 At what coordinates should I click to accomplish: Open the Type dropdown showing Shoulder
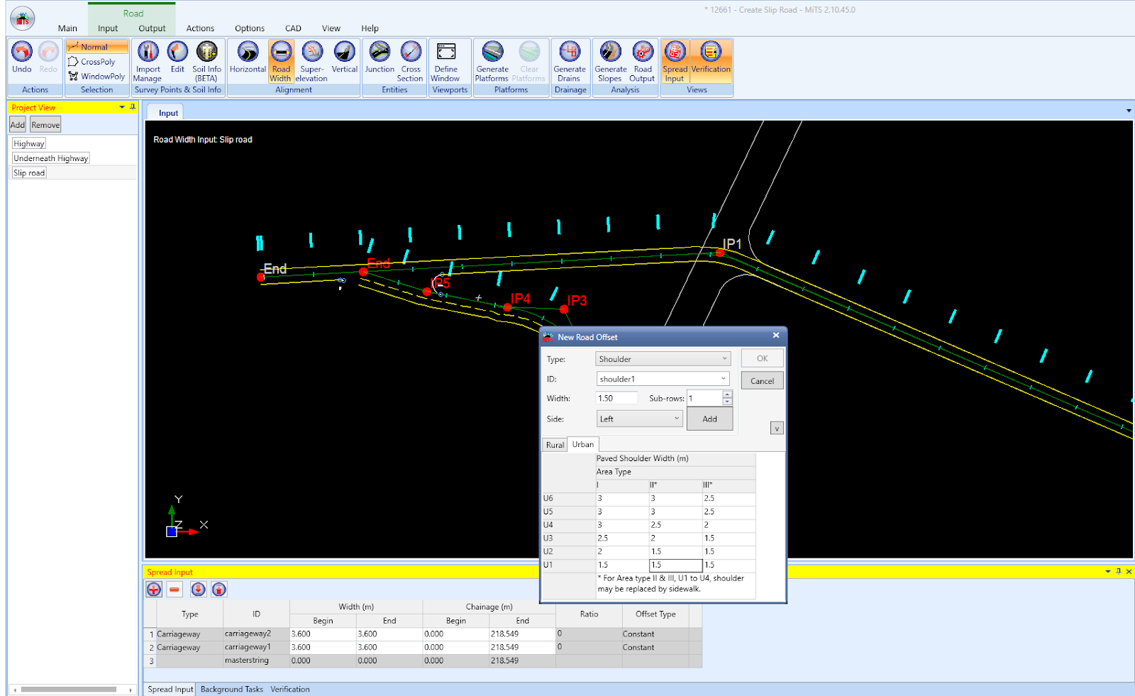(x=663, y=359)
